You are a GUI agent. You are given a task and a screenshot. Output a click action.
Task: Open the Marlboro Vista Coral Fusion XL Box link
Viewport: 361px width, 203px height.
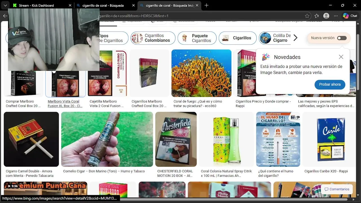point(65,103)
